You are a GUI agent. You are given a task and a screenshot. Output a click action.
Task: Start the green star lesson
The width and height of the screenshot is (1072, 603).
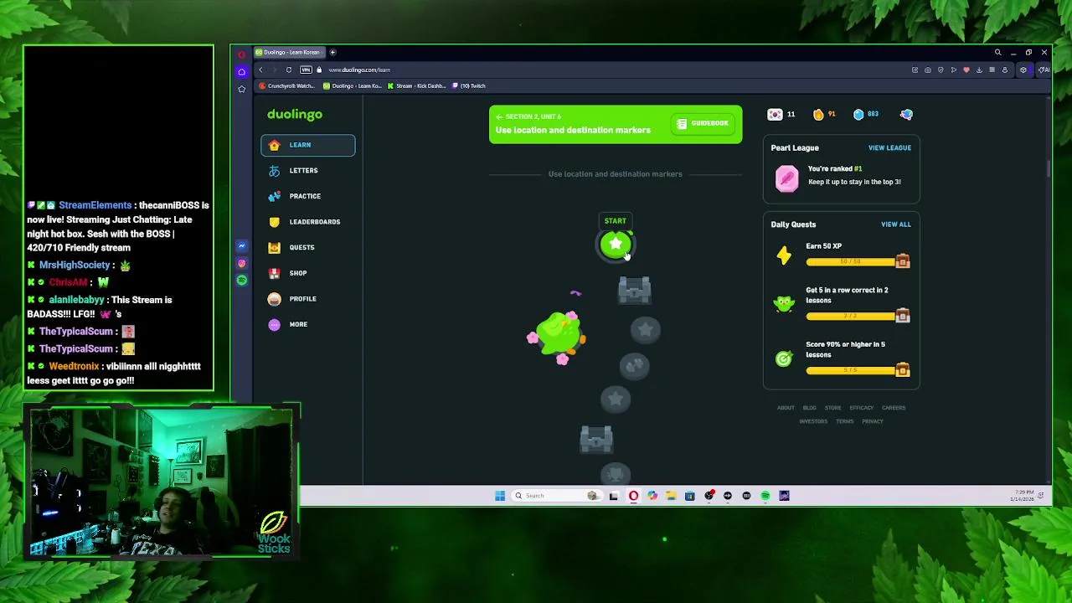616,245
